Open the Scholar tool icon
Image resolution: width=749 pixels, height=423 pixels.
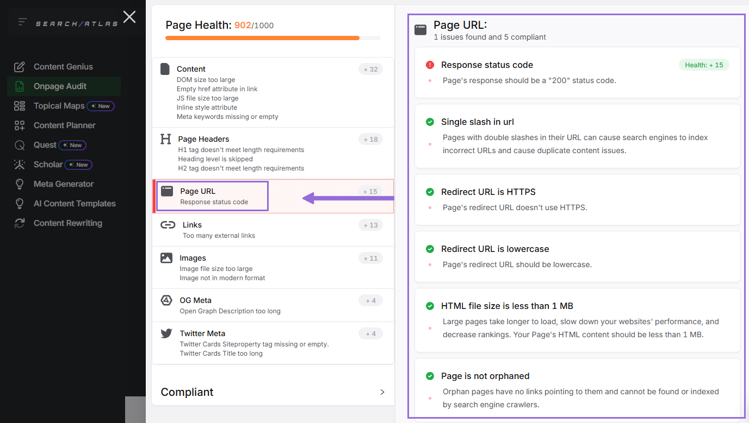pos(18,165)
